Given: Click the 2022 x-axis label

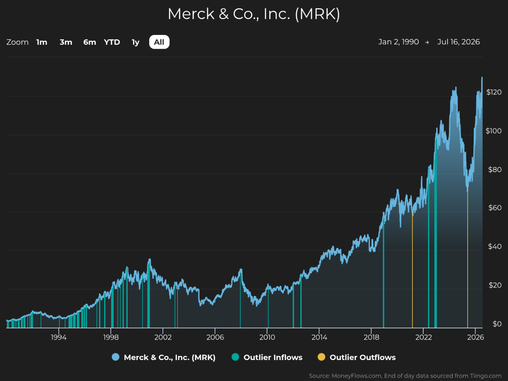Looking at the screenshot, I should click(424, 337).
